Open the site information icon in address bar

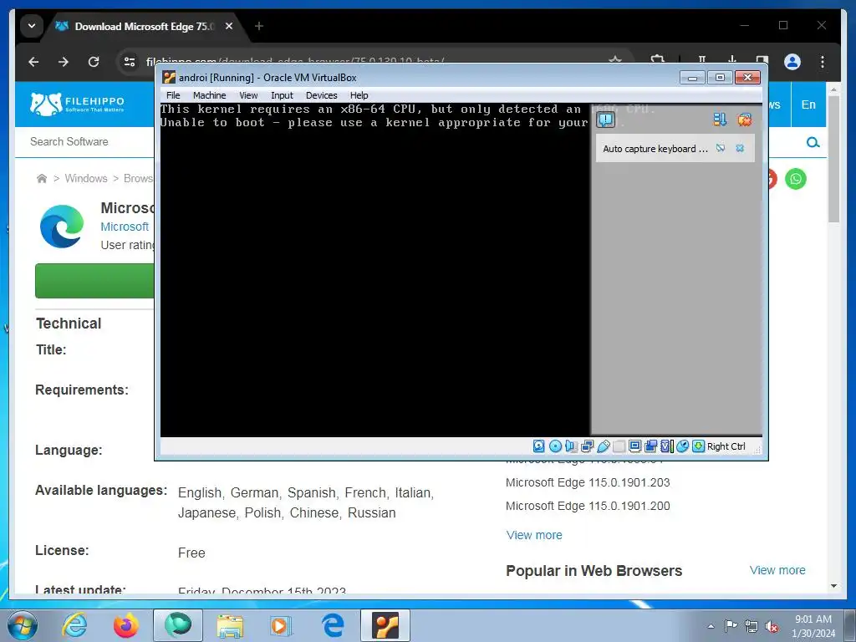click(x=130, y=62)
